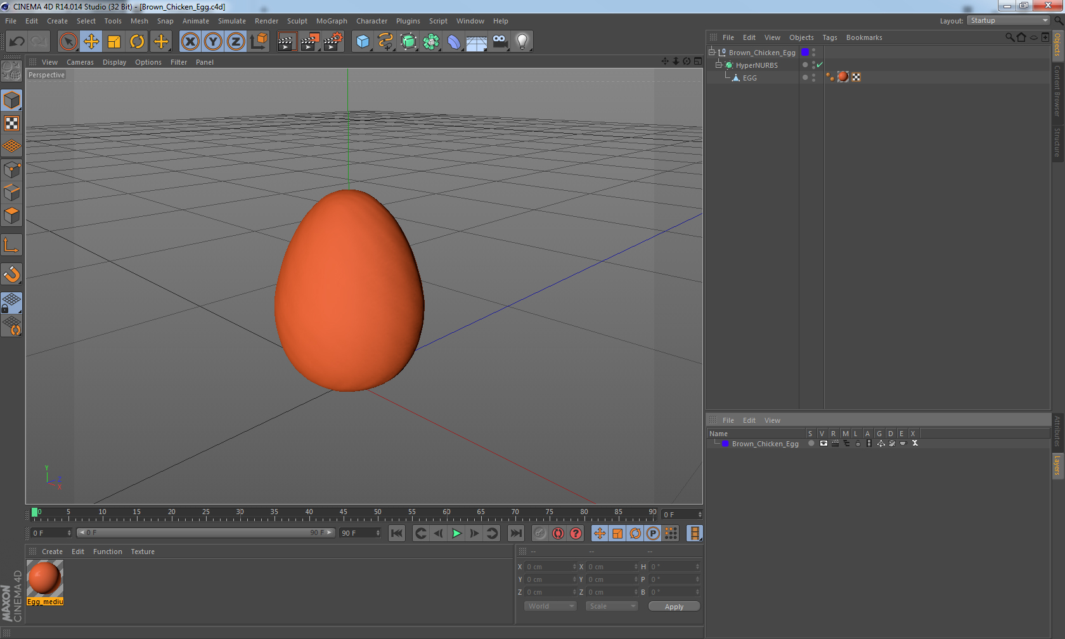Toggle HyperNURBS enable checkmark
Screen dimensions: 1065x639
[x=820, y=65]
